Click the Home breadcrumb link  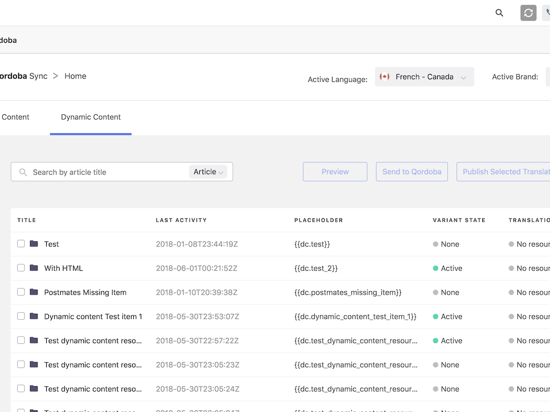tap(75, 76)
